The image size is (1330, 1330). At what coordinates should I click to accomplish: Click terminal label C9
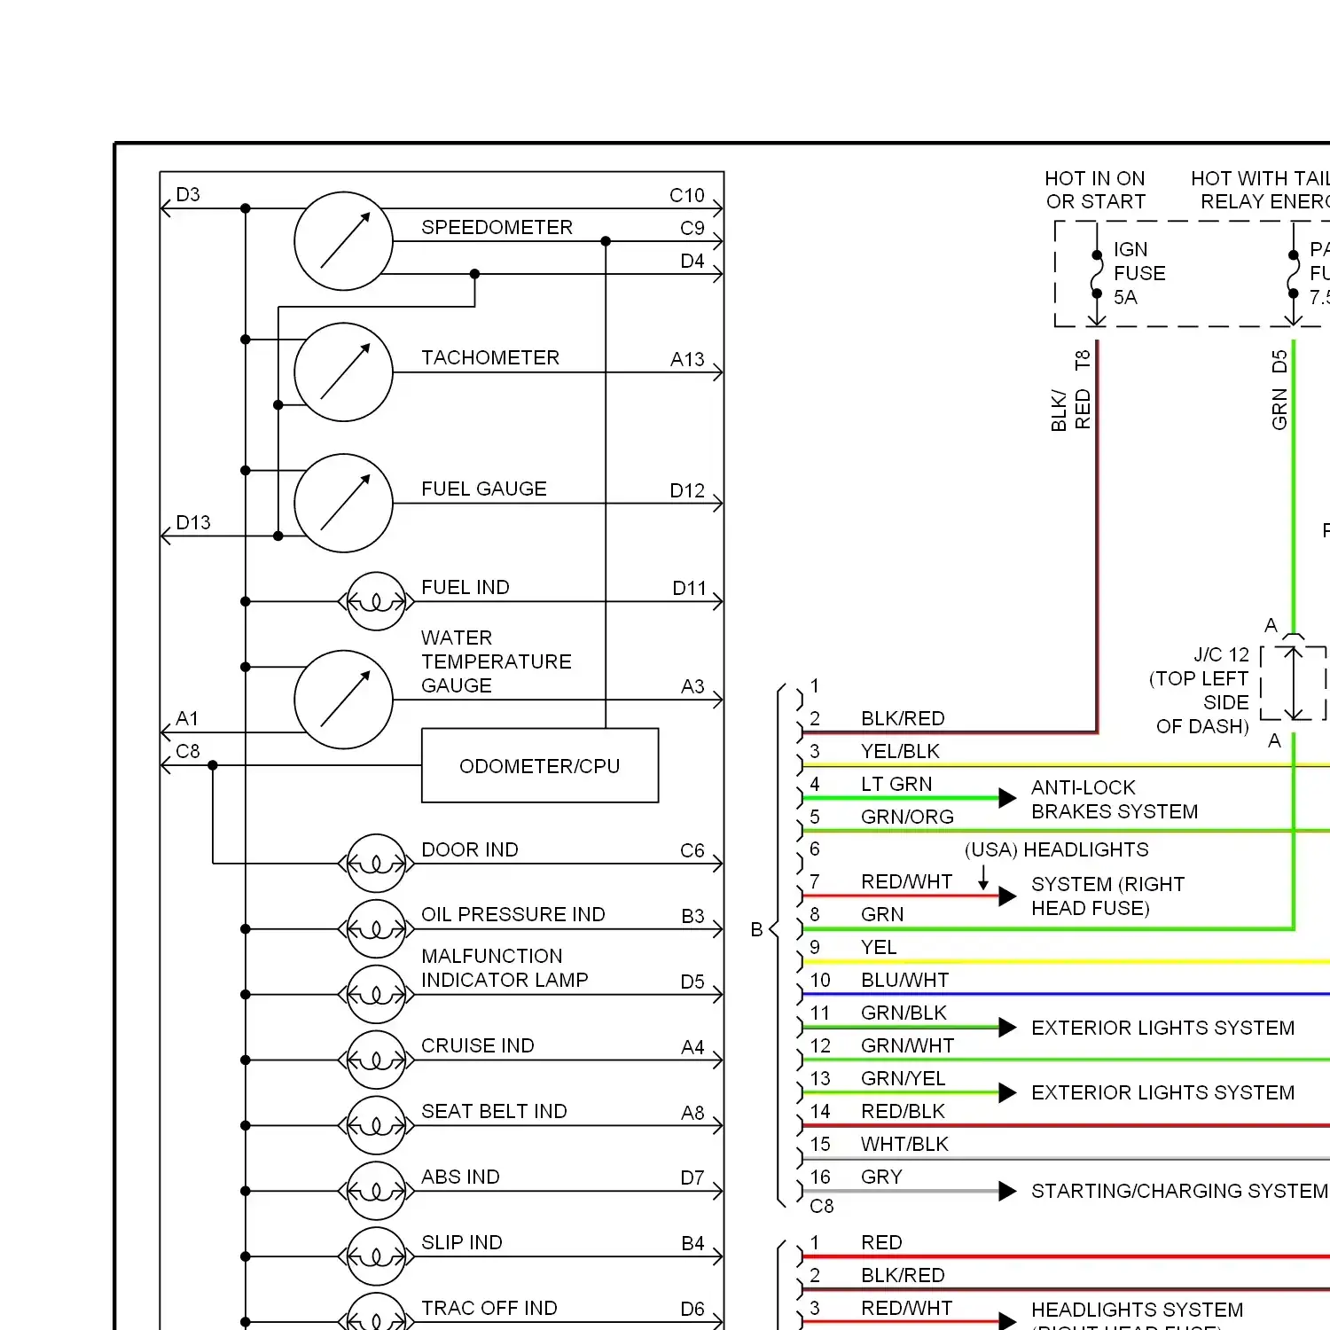[x=692, y=228]
